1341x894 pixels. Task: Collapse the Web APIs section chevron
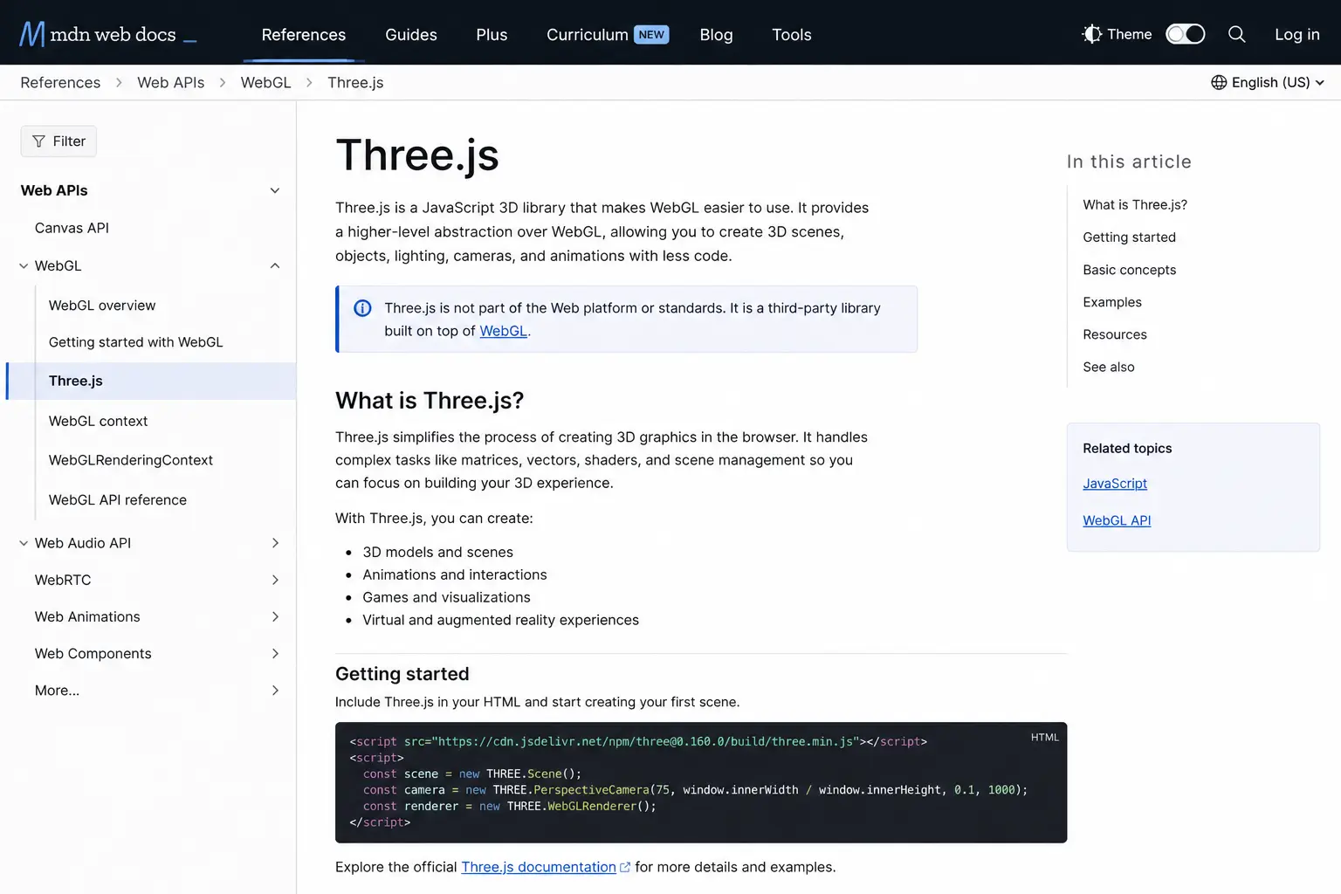tap(275, 190)
